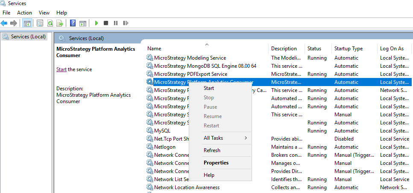The image size is (413, 193).
Task: Open the blue Help toolbar icon
Action: click(73, 23)
